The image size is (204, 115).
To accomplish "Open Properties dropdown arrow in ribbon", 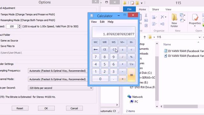I will [x=195, y=26].
